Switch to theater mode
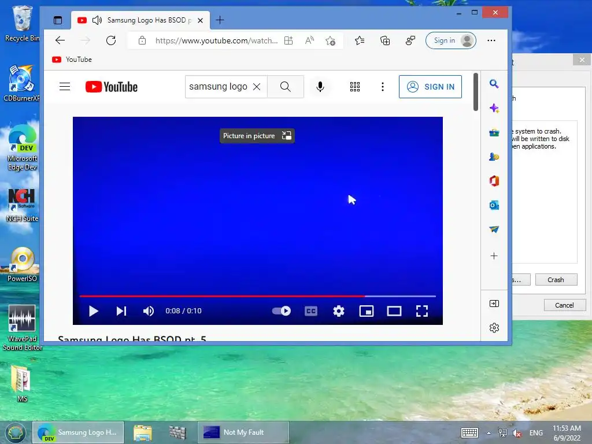Viewport: 592px width, 444px height. click(x=394, y=311)
